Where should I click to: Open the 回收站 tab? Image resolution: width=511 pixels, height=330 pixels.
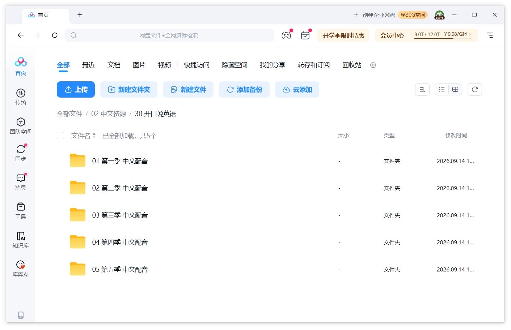(x=352, y=65)
